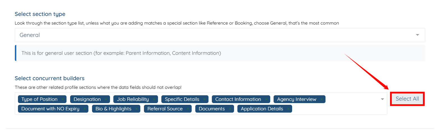Click the Type of Position tag label

tap(39, 99)
